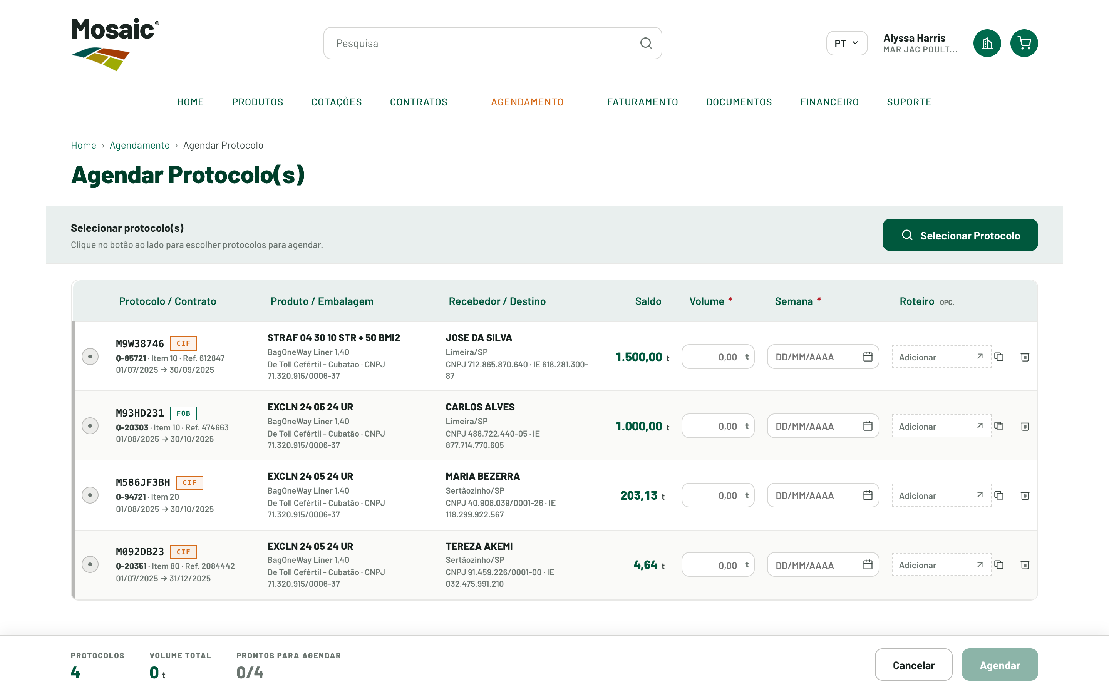Screen dimensions: 1109x693
Task: Open calendar for protocol M586JF3BH
Action: pos(868,495)
